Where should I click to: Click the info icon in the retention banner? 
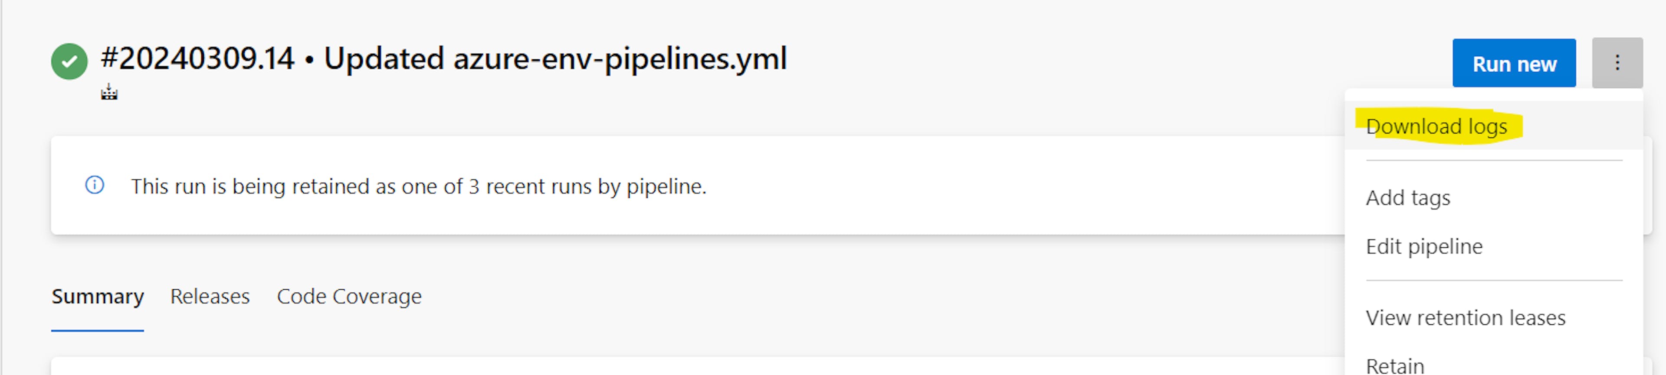(95, 186)
